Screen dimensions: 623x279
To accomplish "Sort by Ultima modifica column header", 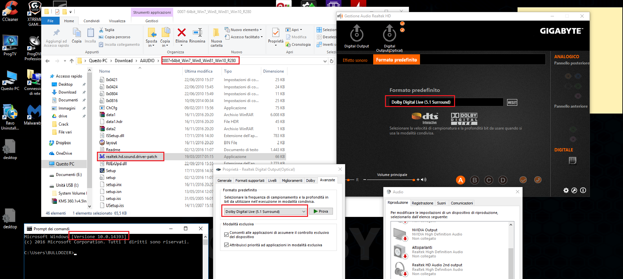I will tap(198, 71).
